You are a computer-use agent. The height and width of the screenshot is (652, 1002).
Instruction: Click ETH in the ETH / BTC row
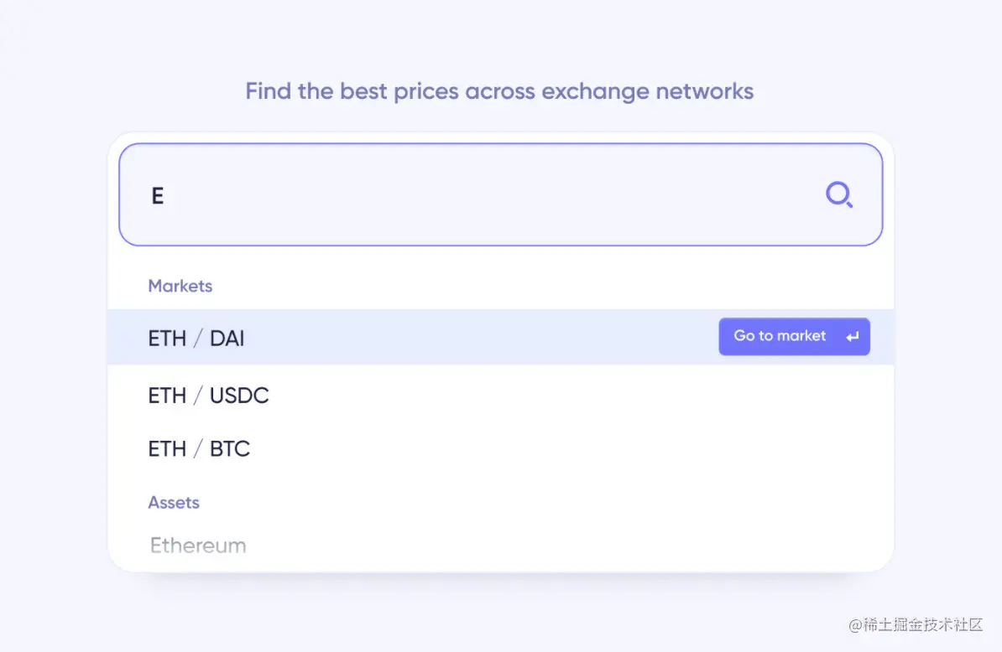[167, 449]
